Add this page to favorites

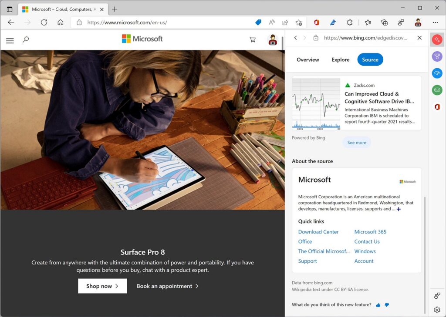pyautogui.click(x=299, y=22)
